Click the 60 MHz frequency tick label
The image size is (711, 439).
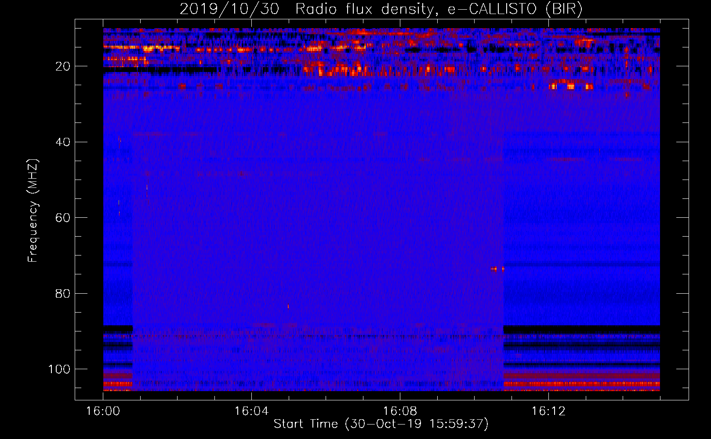click(x=63, y=218)
